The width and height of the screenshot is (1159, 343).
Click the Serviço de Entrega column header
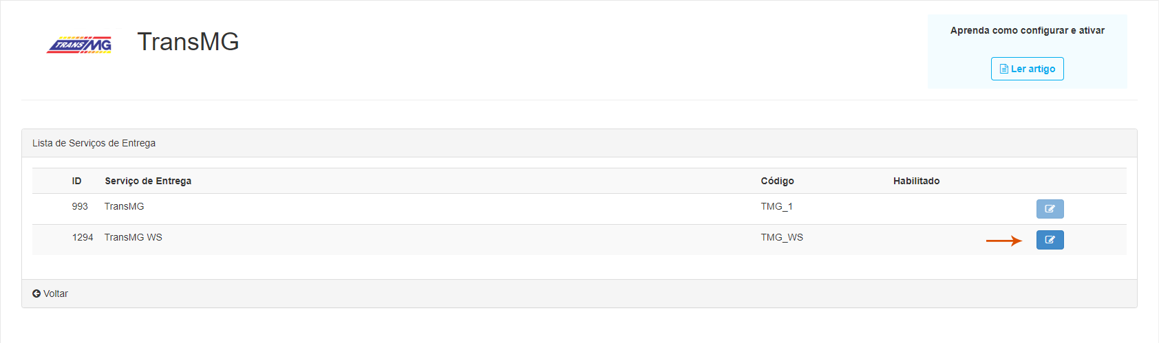pyautogui.click(x=148, y=181)
